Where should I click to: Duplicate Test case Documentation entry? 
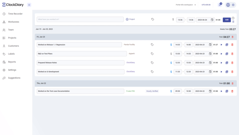[x=227, y=91]
